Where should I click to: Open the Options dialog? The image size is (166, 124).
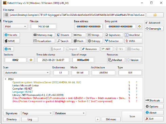[154, 106]
